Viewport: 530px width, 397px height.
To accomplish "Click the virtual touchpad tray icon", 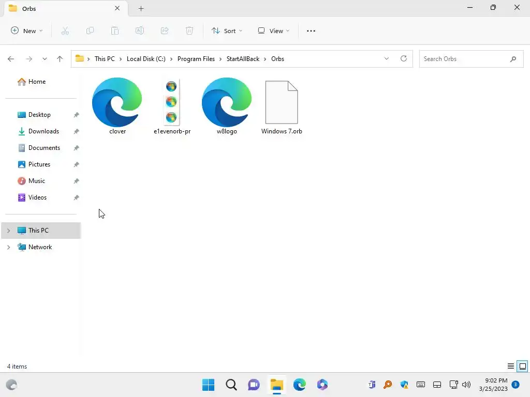I will (437, 385).
